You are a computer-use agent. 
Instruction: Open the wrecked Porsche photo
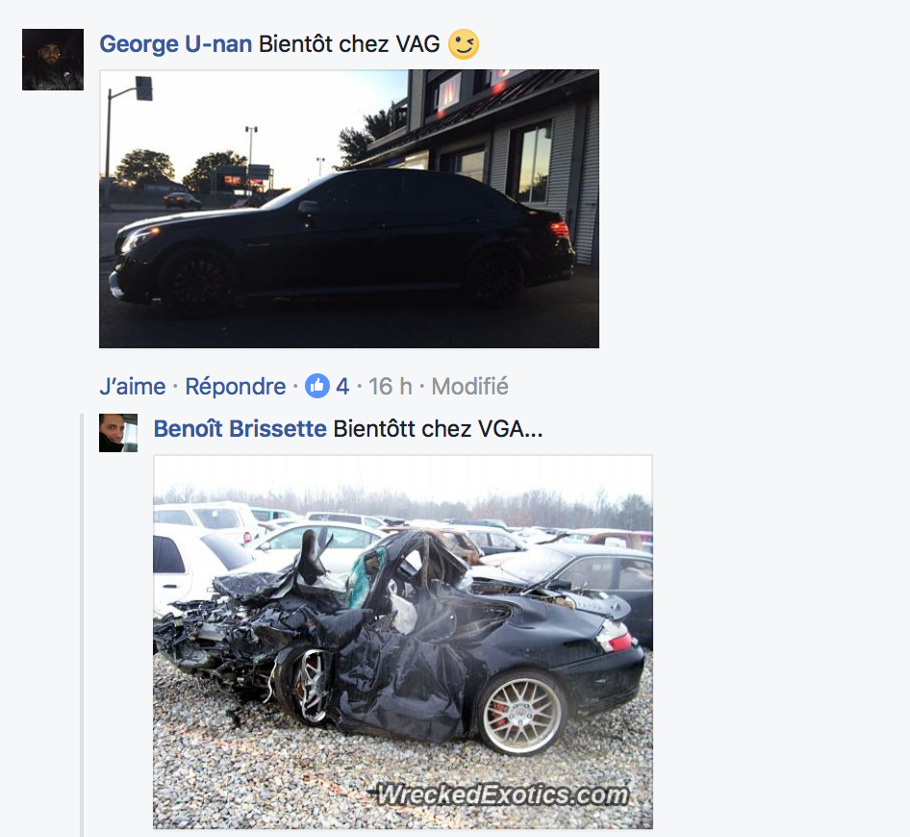point(403,642)
